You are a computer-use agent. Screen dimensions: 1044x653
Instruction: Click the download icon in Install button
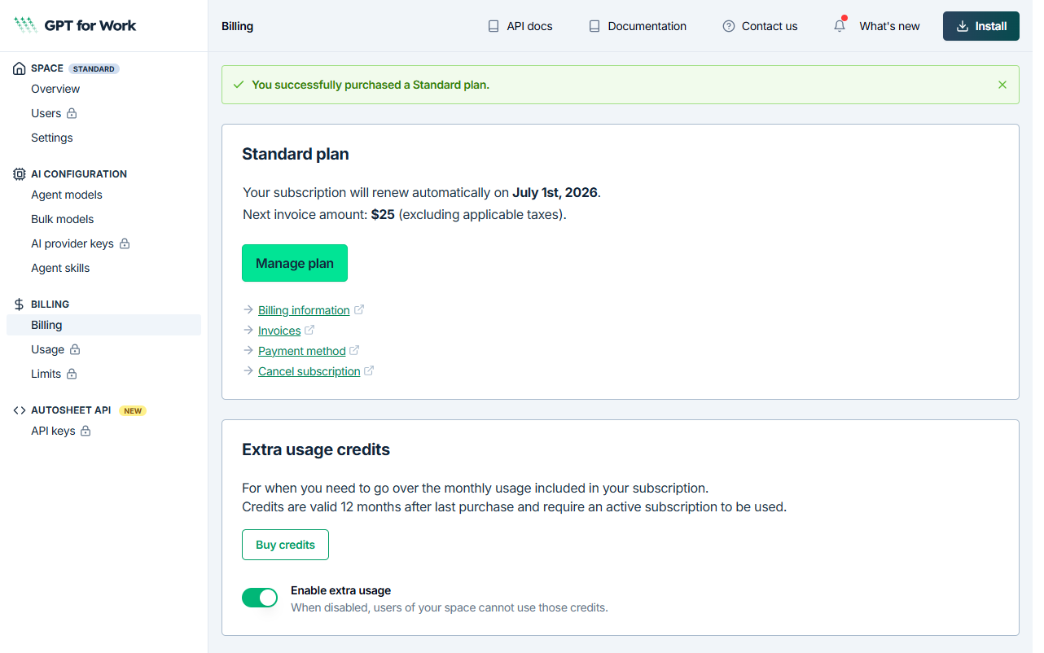point(963,26)
